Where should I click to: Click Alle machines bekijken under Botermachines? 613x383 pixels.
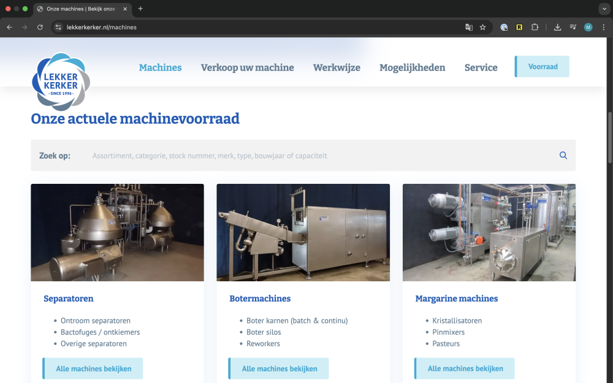279,368
